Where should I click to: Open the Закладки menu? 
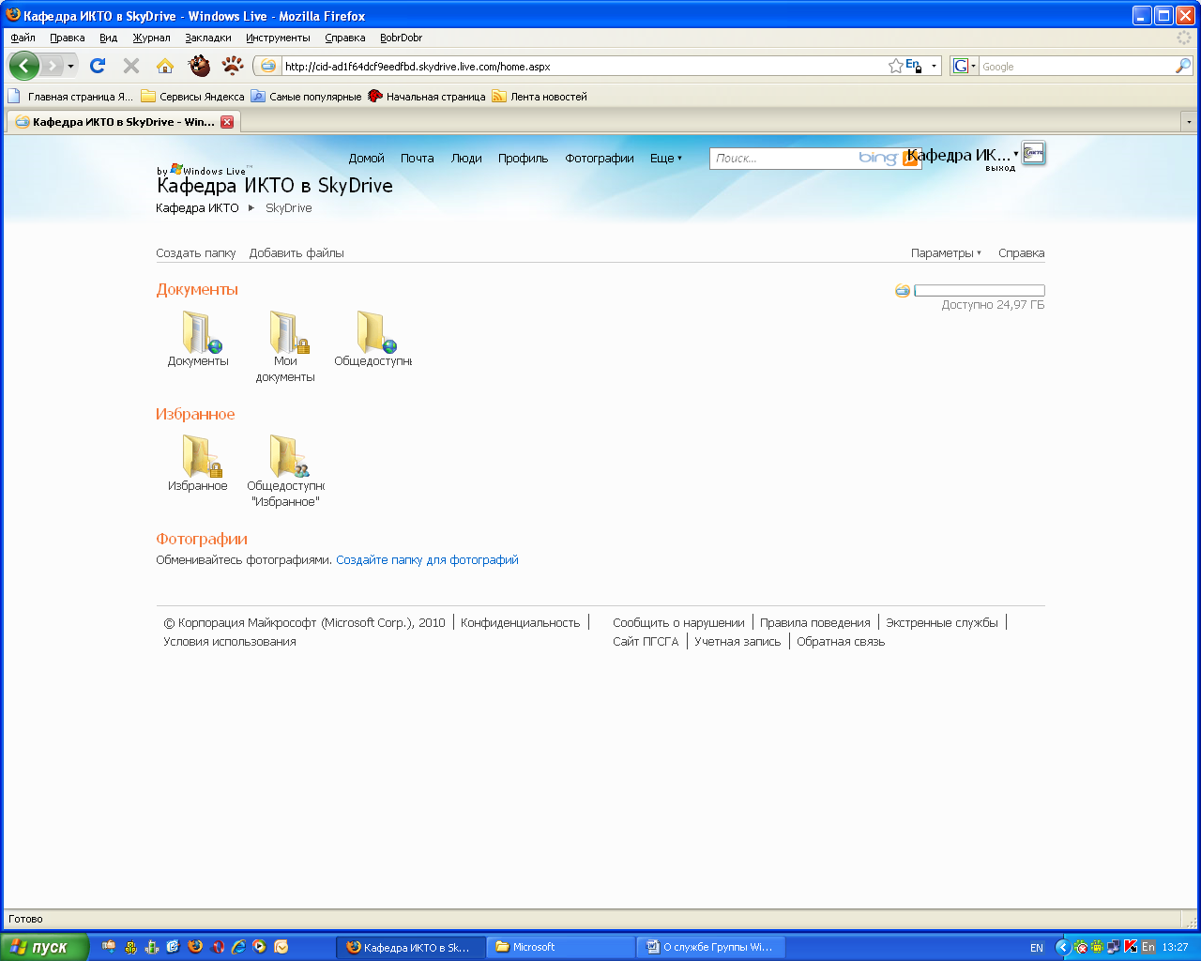click(208, 38)
